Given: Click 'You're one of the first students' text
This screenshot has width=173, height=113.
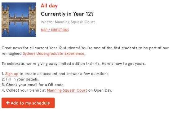Looking at the screenshot, I should tap(109, 48).
